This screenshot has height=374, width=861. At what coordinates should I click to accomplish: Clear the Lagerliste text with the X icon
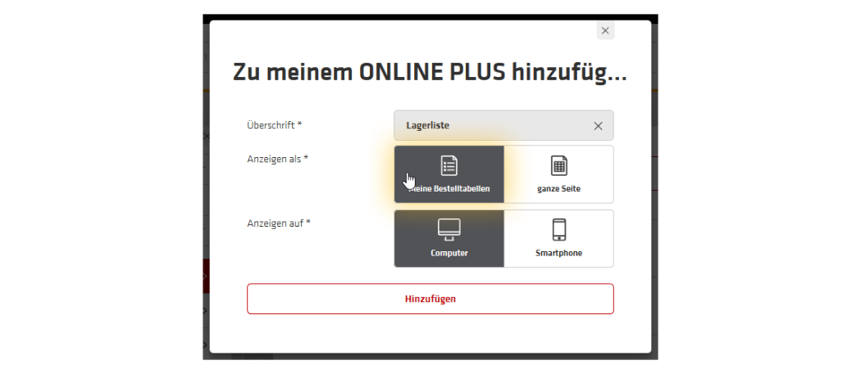598,125
